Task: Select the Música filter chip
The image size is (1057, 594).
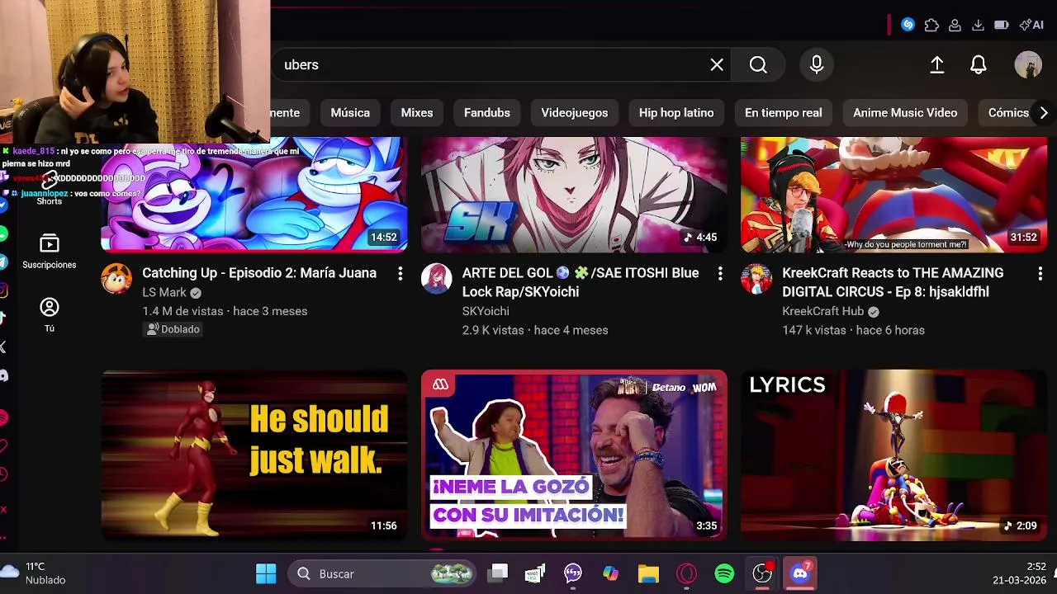Action: (x=350, y=113)
